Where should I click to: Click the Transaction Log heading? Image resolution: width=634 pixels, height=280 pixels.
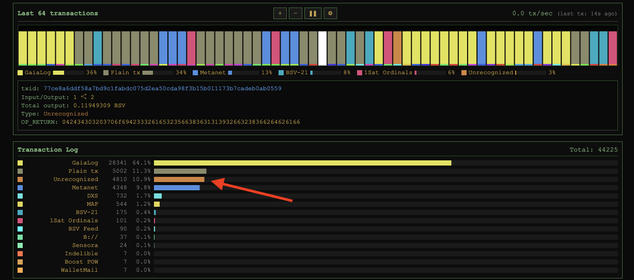point(48,150)
